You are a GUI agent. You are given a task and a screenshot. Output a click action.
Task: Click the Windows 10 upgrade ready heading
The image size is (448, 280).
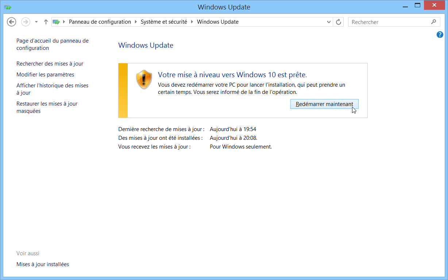click(x=232, y=75)
